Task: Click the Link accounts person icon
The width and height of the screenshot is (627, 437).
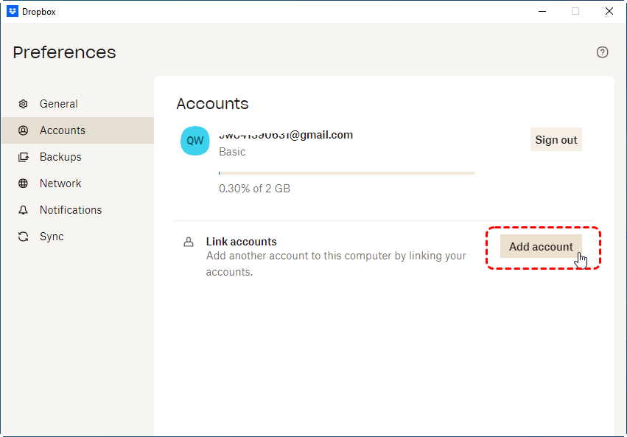Action: click(189, 242)
